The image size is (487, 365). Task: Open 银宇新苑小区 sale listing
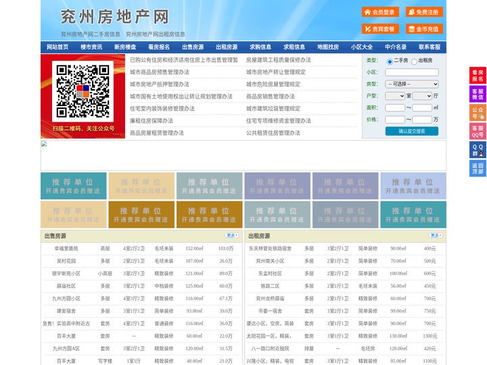coord(66,274)
